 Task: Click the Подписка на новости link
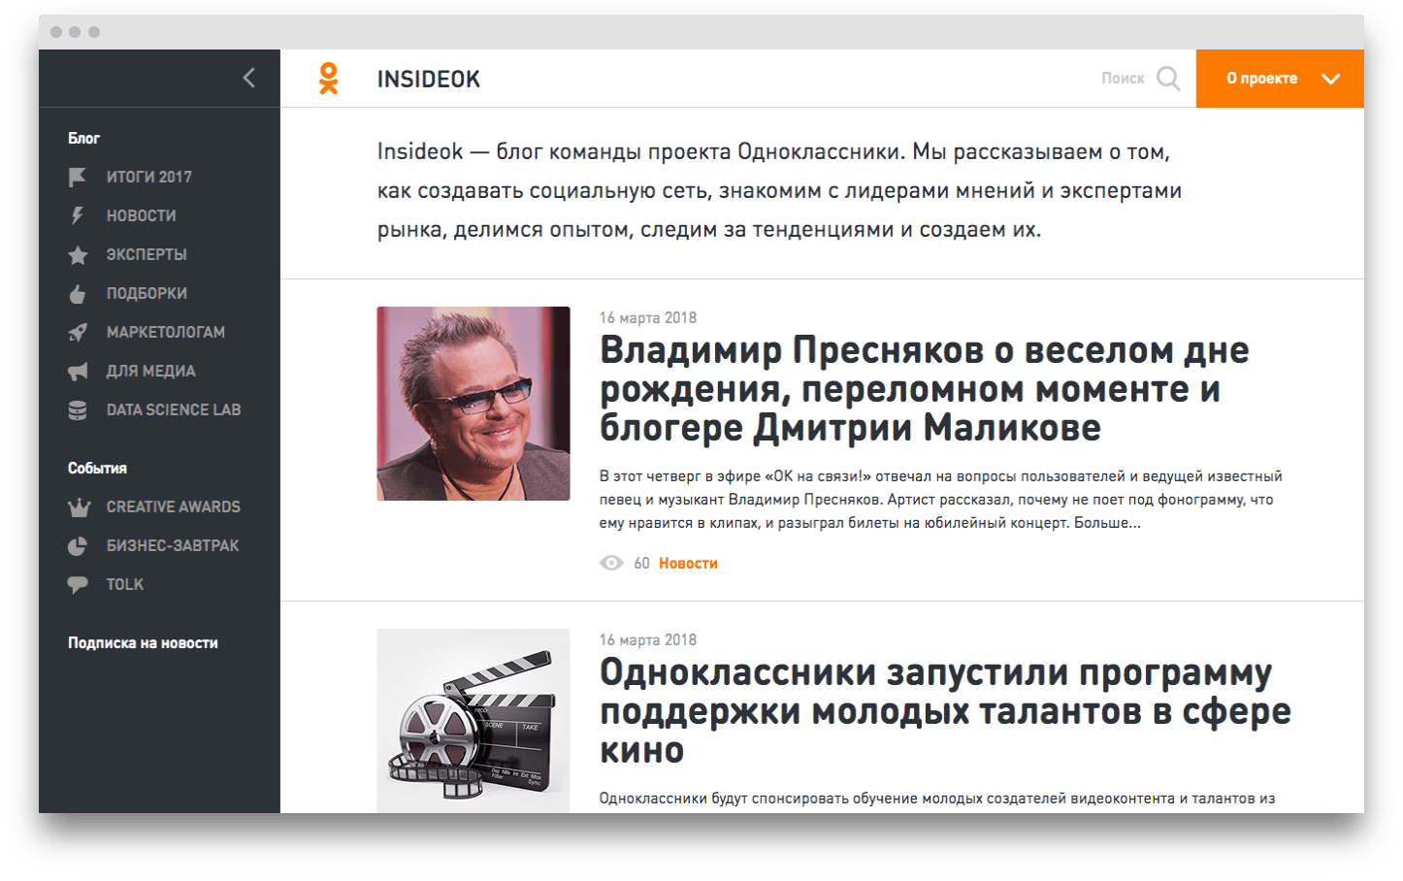pos(143,642)
